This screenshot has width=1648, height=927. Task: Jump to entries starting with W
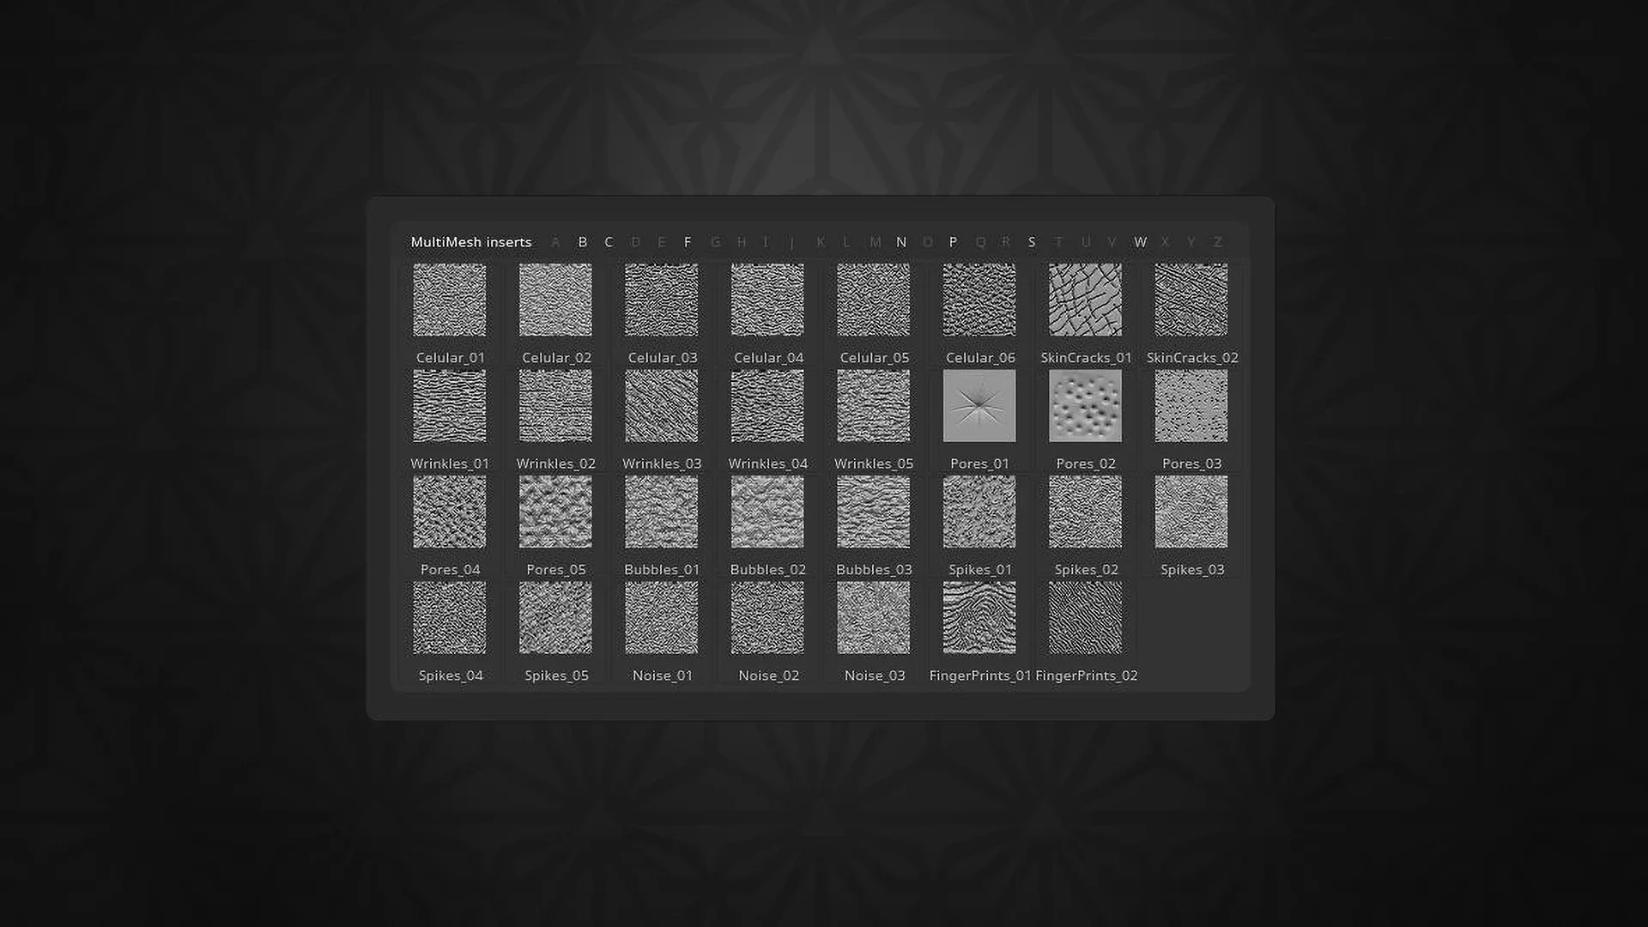tap(1140, 242)
